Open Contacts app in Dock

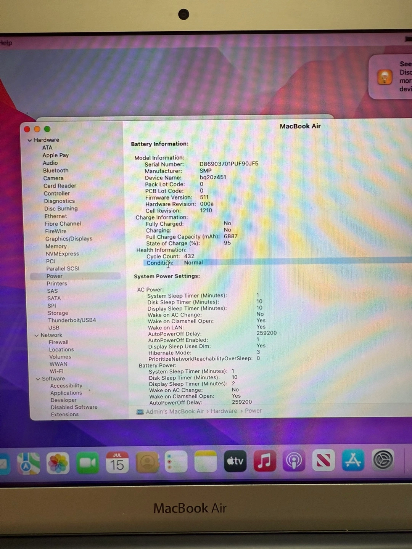click(x=147, y=462)
